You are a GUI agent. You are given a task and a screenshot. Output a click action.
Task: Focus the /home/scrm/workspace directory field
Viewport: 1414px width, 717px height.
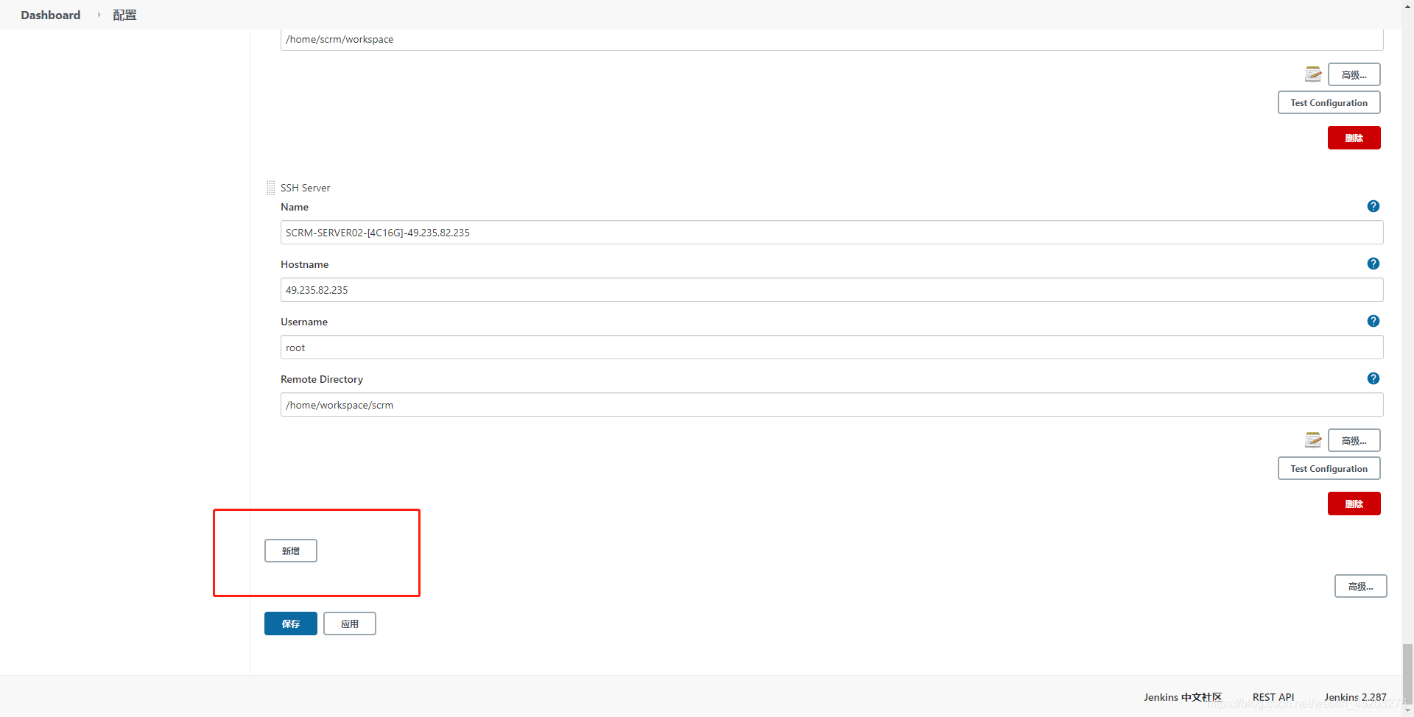[x=831, y=40]
